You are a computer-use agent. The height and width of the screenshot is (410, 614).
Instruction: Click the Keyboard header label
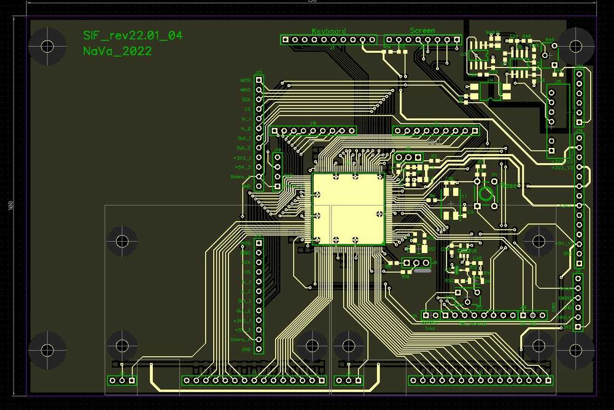[329, 31]
